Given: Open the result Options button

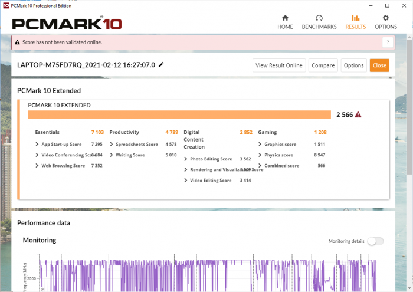Looking at the screenshot, I should coord(354,65).
